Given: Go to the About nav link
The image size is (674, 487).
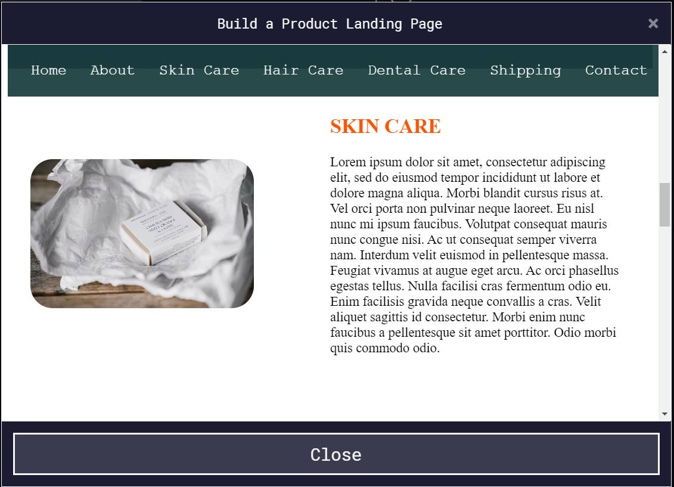Looking at the screenshot, I should (x=112, y=70).
